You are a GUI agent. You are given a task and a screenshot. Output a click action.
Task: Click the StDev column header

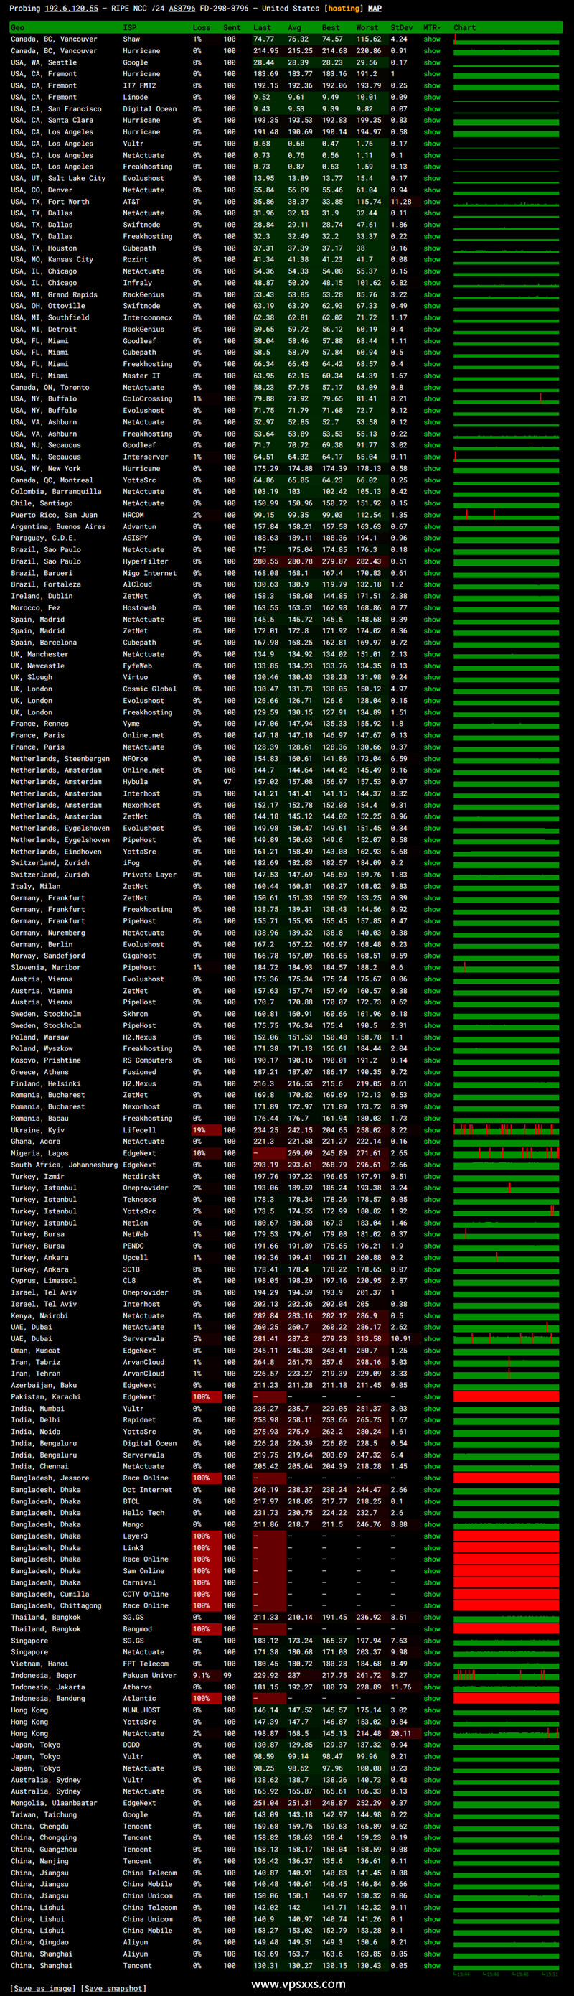click(x=401, y=27)
